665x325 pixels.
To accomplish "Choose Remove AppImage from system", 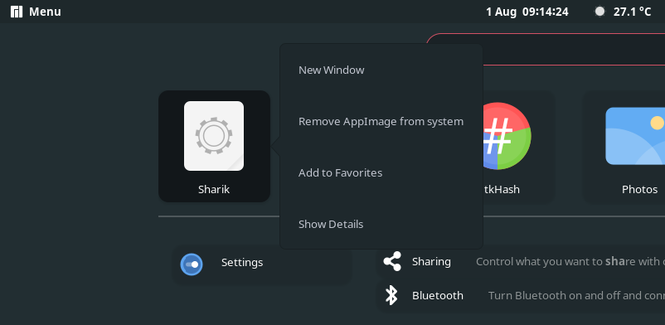I will pos(381,121).
